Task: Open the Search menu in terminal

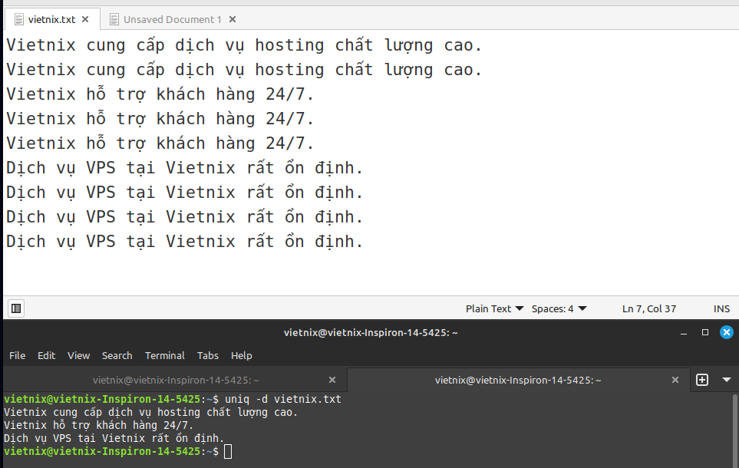Action: pos(117,355)
